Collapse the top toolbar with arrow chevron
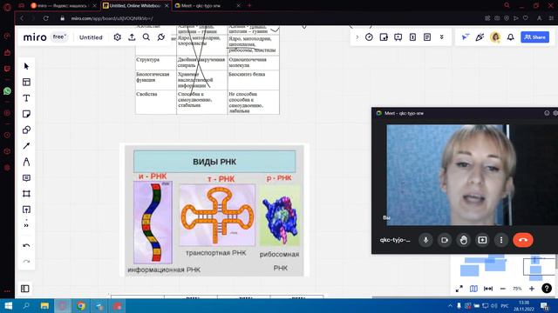Viewport: 558px width, 313px height. (357, 37)
